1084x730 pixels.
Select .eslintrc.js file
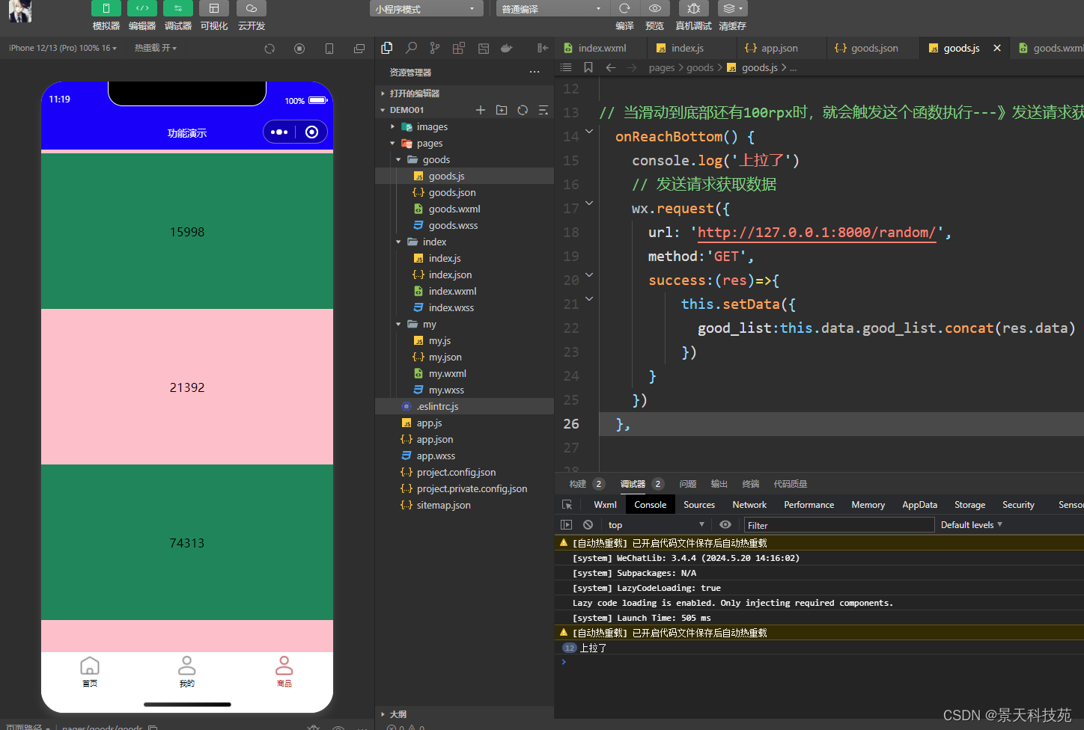coord(437,406)
